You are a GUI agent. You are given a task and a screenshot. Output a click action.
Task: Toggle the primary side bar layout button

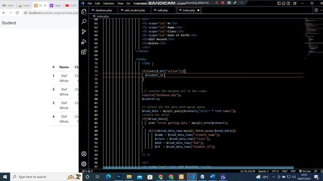(279, 4)
